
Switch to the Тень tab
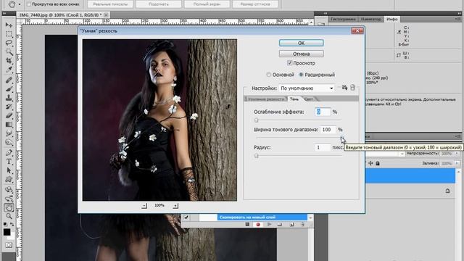click(x=294, y=99)
